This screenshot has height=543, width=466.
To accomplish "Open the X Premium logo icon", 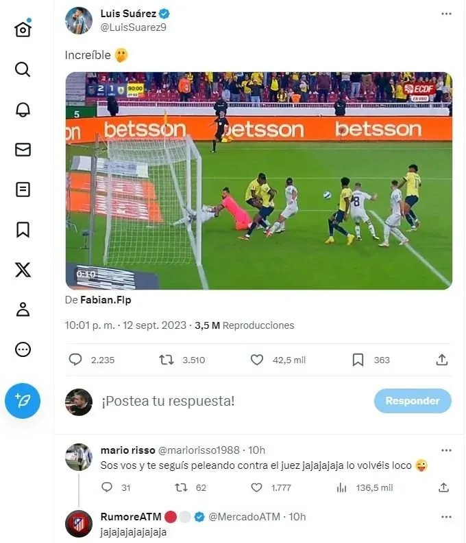I will click(x=23, y=269).
